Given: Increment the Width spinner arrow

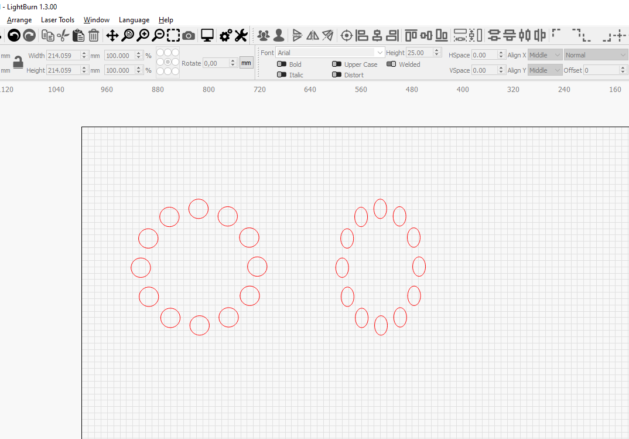Looking at the screenshot, I should tap(84, 53).
